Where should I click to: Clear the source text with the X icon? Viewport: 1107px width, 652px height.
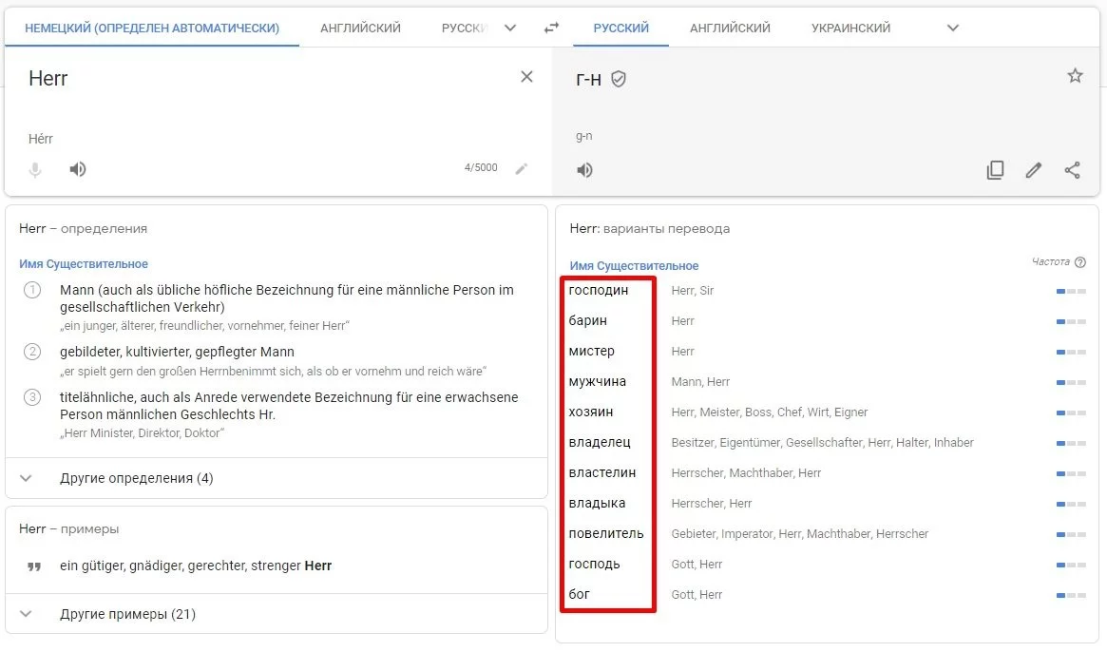point(526,77)
